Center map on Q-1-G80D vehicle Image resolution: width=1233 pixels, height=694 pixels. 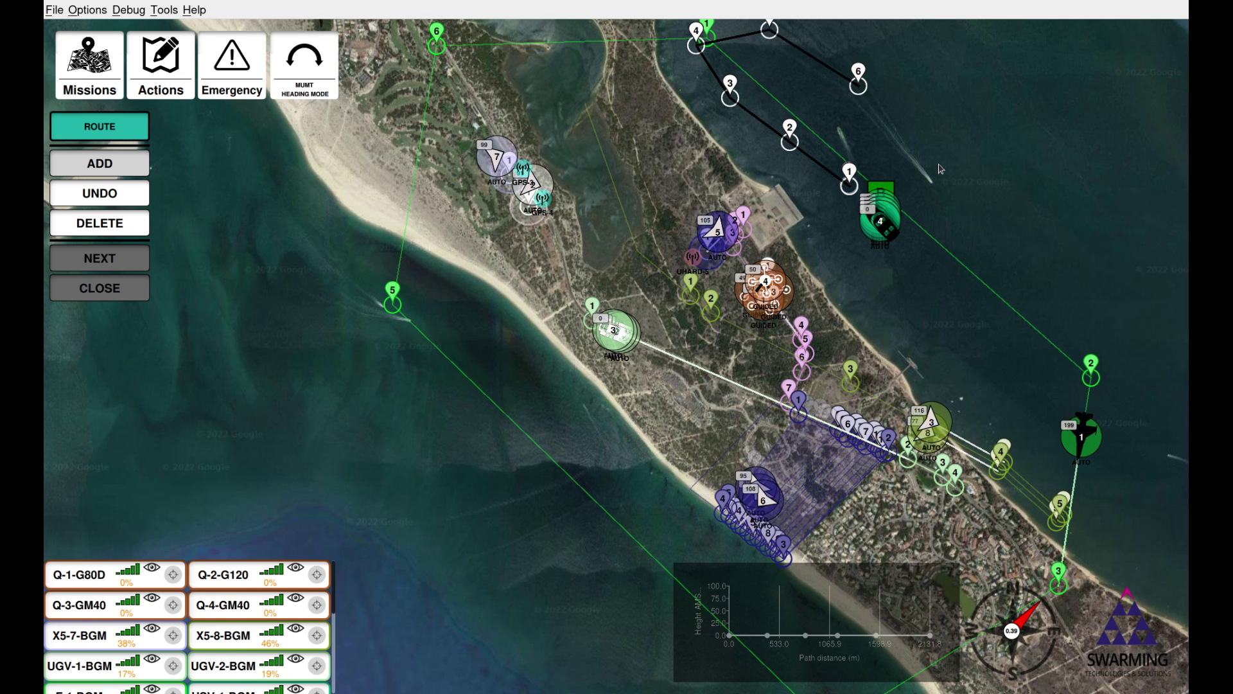point(173,575)
